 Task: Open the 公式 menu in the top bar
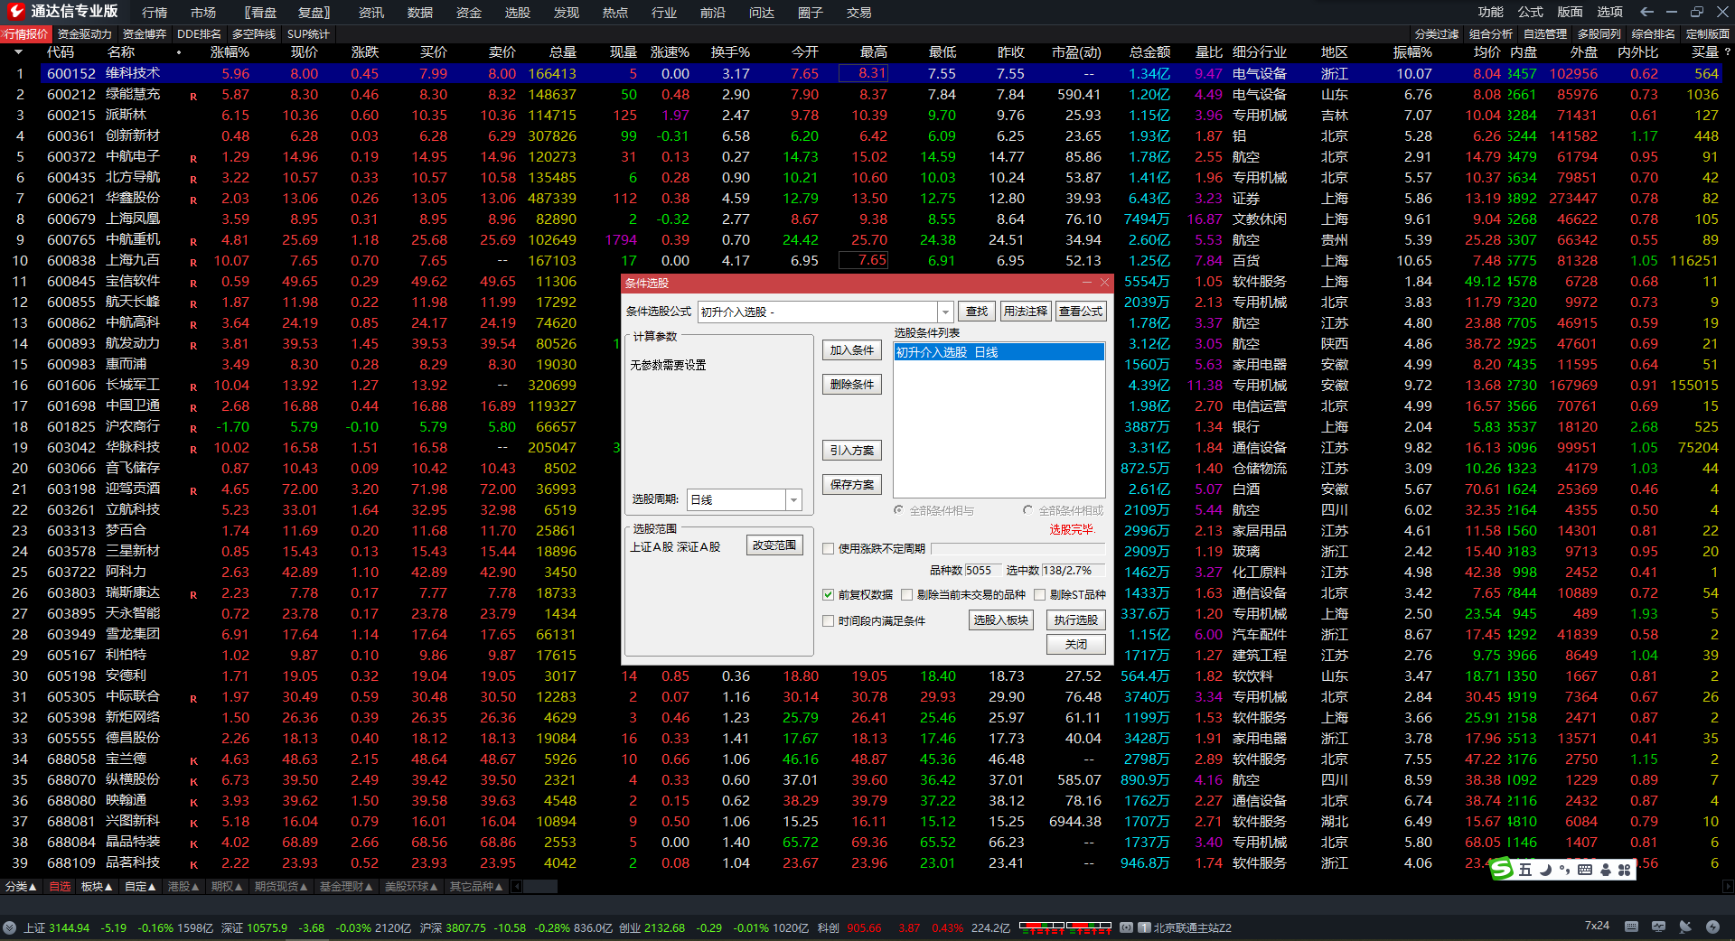[x=1530, y=12]
